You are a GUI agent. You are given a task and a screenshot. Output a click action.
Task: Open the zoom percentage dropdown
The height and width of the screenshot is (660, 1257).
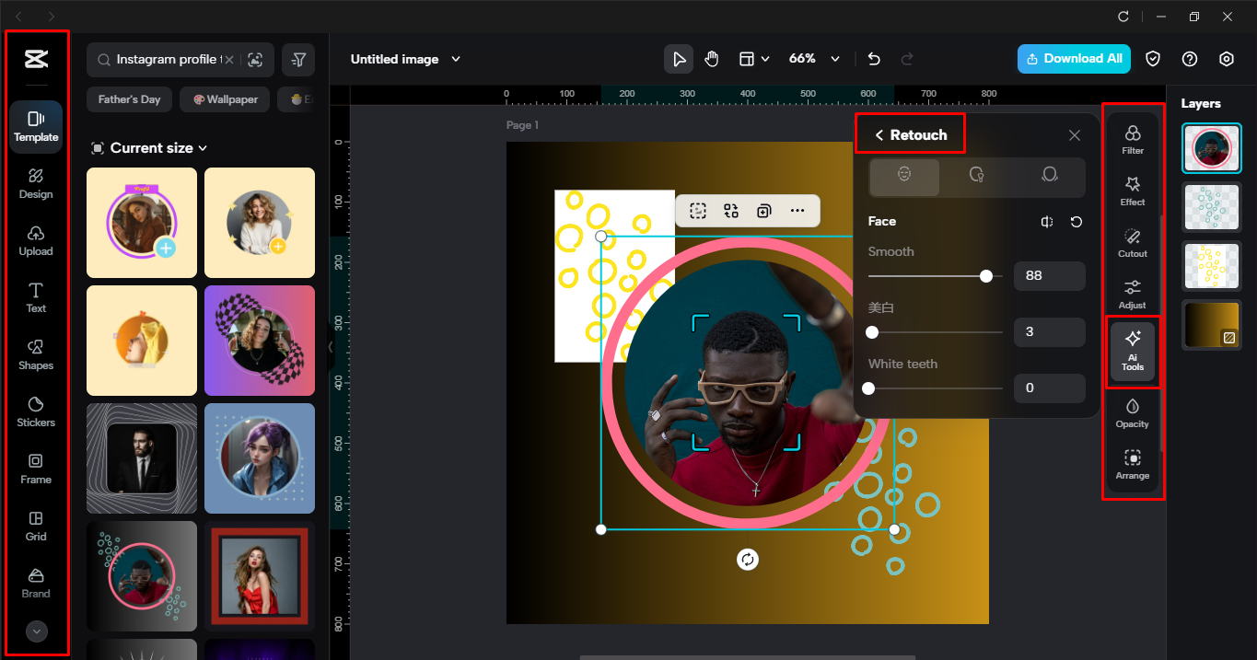[x=814, y=58]
